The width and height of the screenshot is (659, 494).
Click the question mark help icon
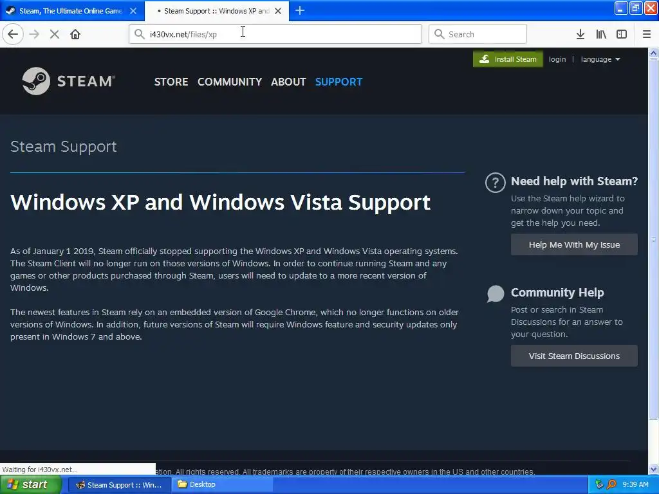(495, 183)
